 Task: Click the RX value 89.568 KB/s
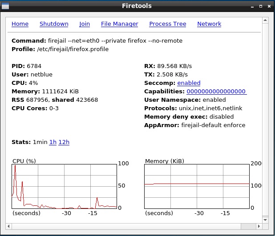(174, 66)
